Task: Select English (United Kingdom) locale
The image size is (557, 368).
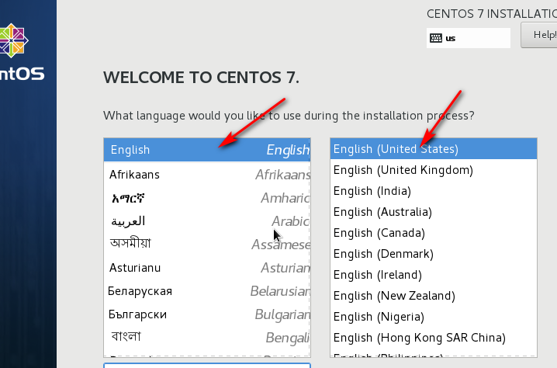Action: (x=434, y=170)
